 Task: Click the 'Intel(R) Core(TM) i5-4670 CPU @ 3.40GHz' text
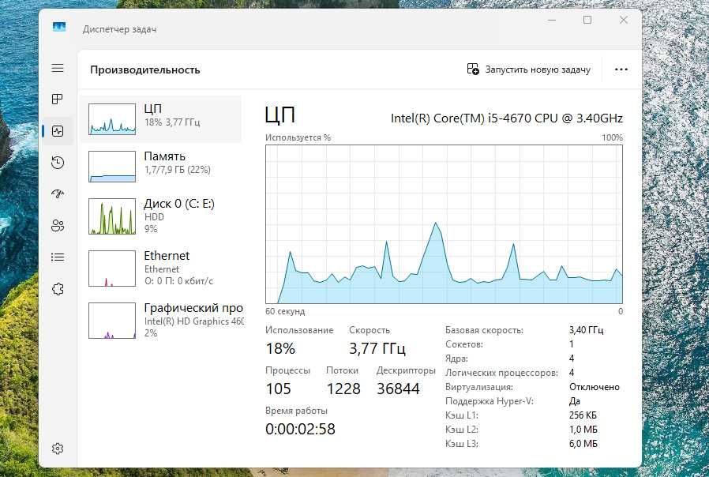(x=506, y=118)
